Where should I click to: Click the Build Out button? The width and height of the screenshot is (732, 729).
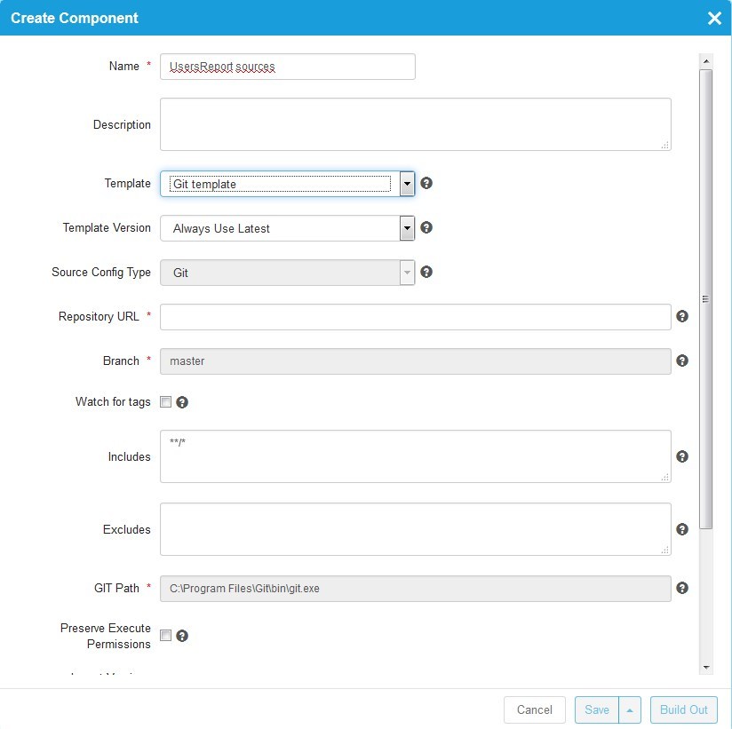(684, 709)
